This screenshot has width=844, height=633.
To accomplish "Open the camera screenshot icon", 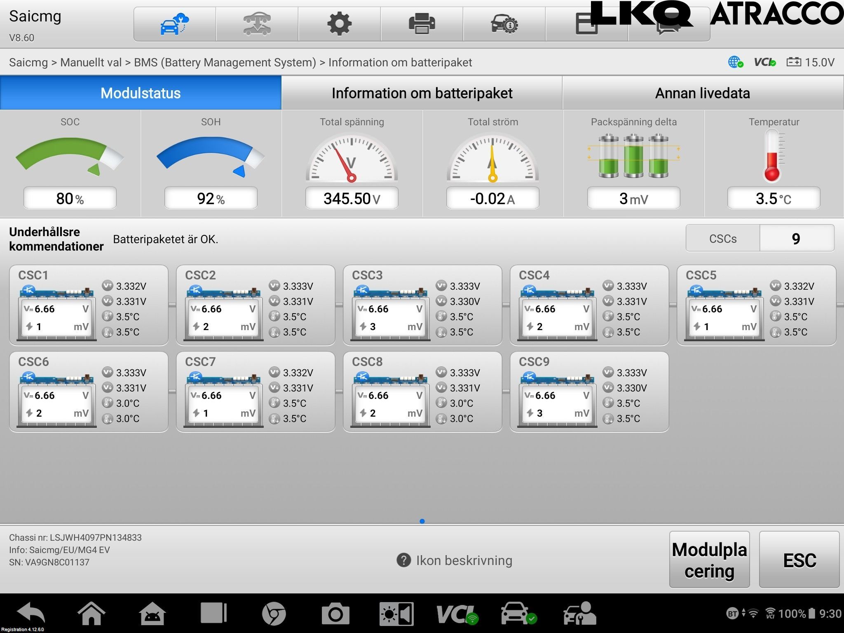I will tap(335, 614).
